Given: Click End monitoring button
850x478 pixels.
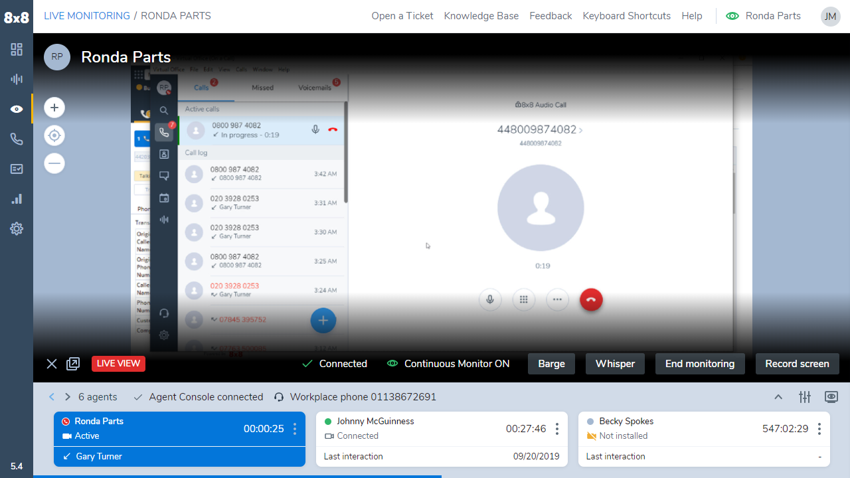Looking at the screenshot, I should click(700, 364).
